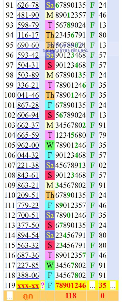122x303 pixels.
Task: Click the red 118 total in the footer
Action: click(71, 295)
